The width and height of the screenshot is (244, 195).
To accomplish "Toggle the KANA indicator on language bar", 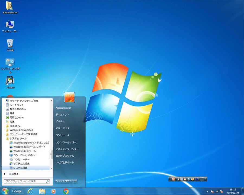I will click(202, 180).
